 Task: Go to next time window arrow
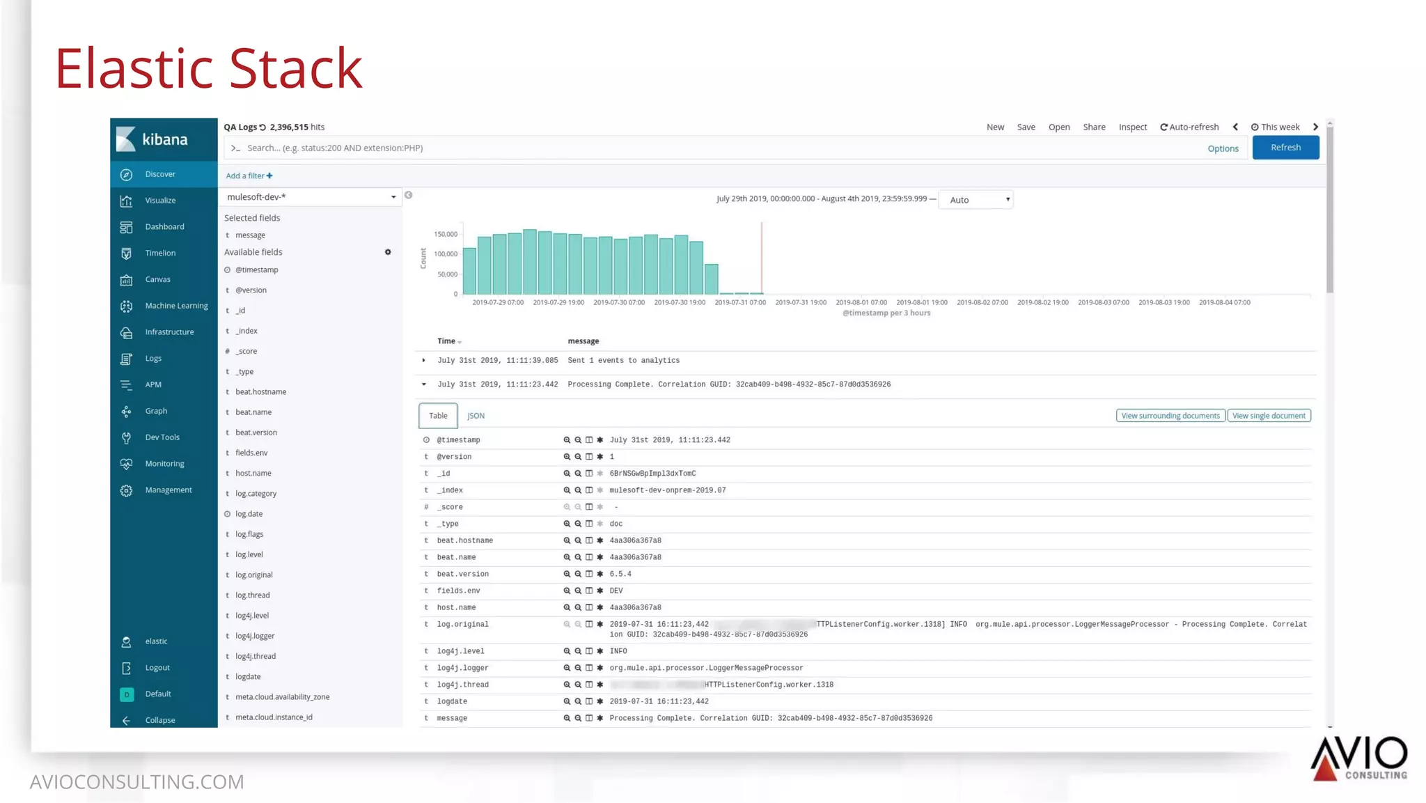click(1315, 127)
